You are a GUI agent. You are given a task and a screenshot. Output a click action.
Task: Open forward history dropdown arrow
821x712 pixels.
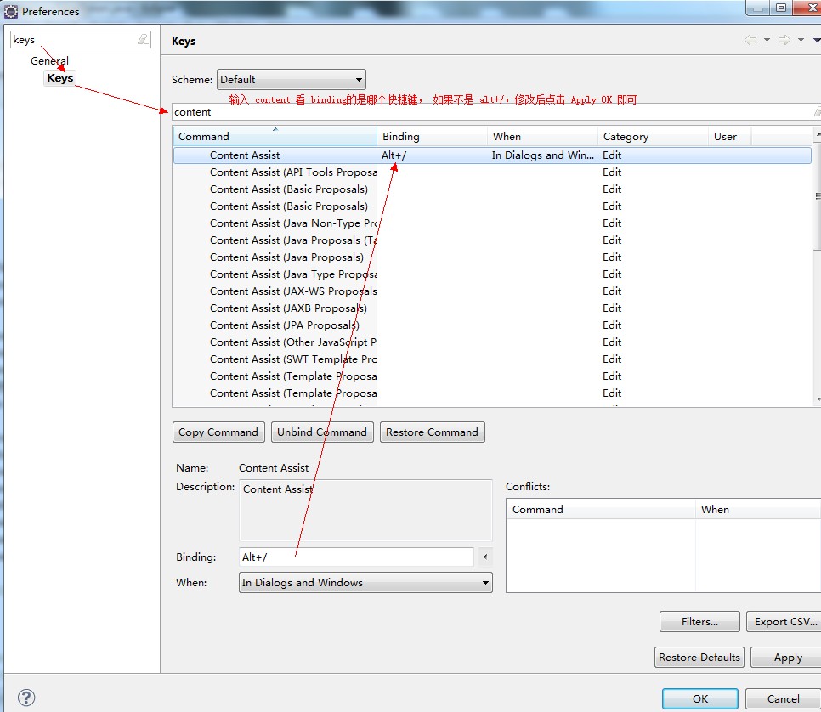(x=801, y=40)
